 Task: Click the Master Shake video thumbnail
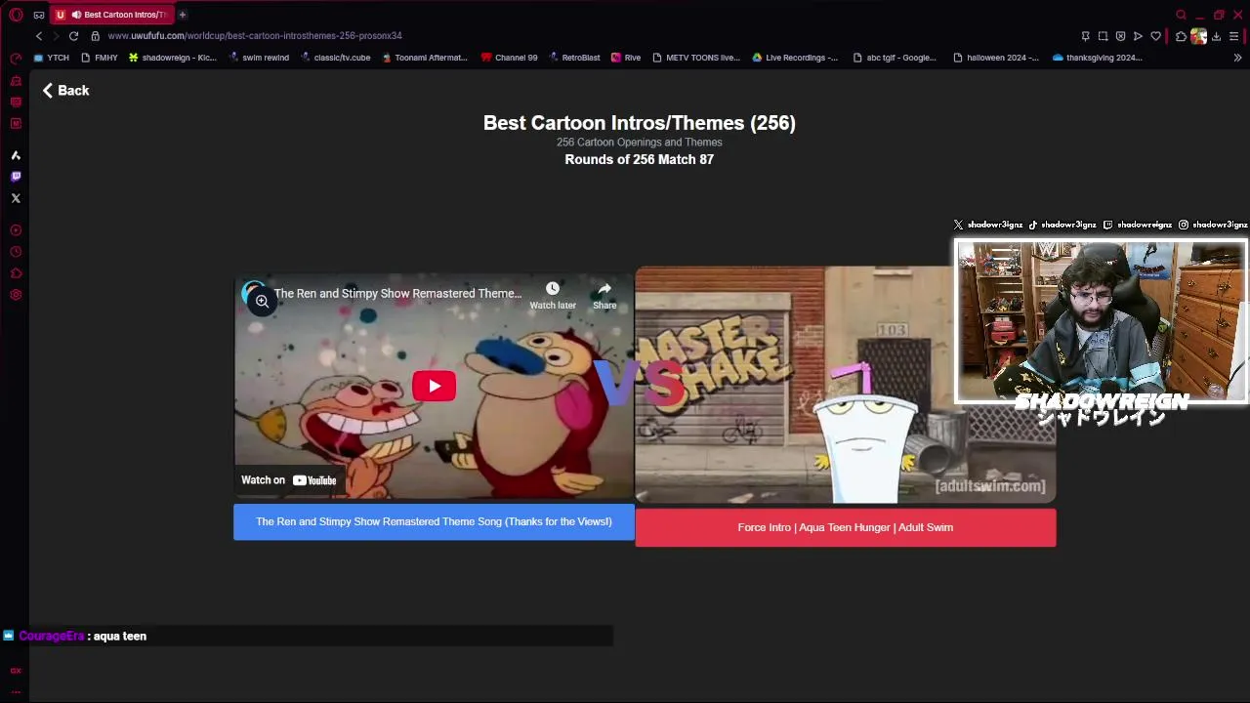pyautogui.click(x=846, y=385)
